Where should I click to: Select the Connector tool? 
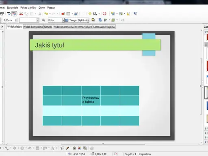point(7,148)
